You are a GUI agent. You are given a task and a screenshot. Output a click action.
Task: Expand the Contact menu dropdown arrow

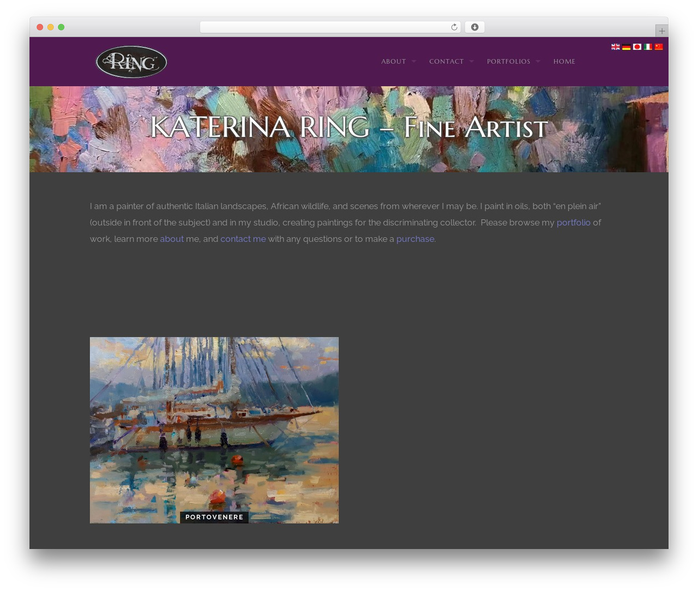click(472, 62)
